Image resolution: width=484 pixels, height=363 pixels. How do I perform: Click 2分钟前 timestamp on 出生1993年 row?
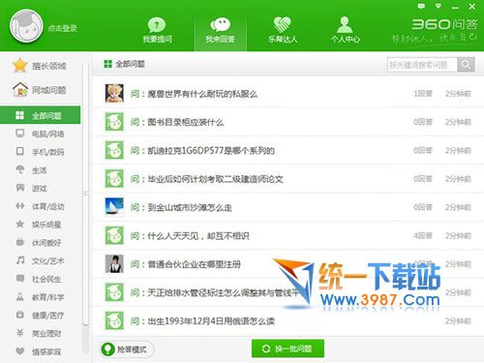point(458,321)
